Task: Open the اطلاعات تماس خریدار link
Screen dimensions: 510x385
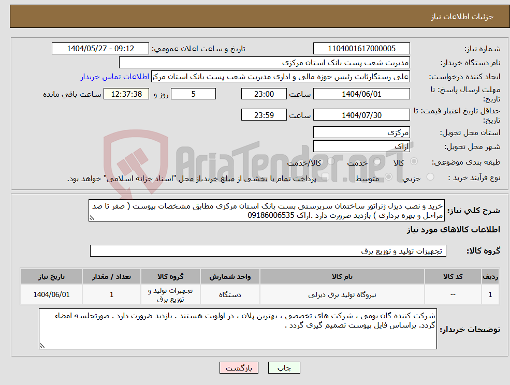Action: tap(115, 77)
